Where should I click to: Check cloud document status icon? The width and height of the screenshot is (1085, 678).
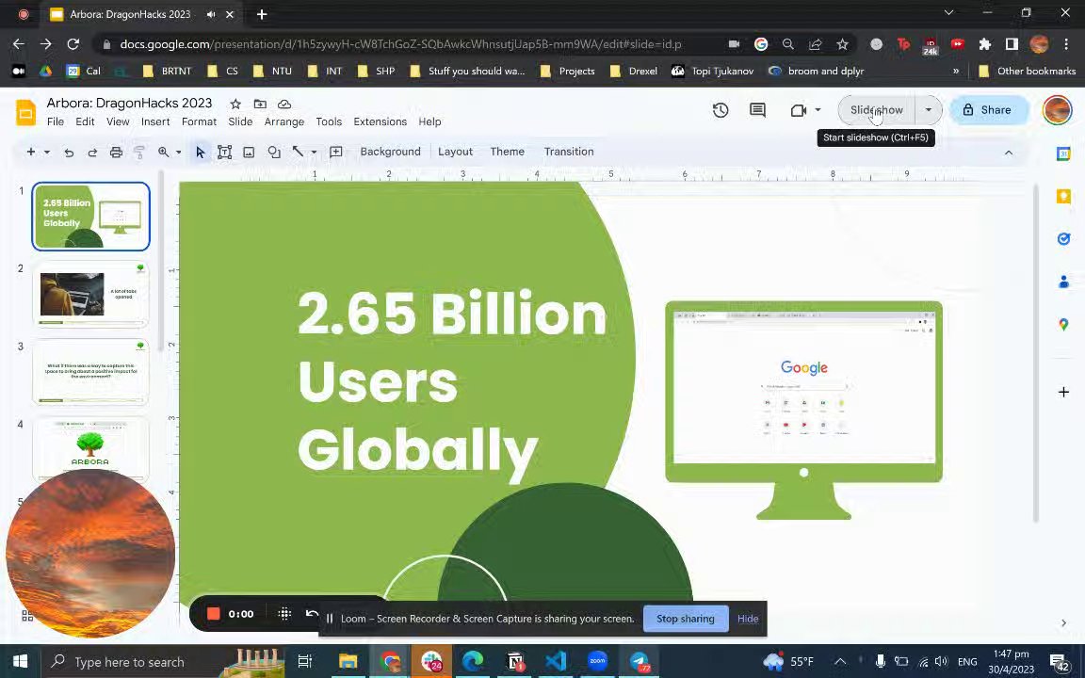[284, 104]
